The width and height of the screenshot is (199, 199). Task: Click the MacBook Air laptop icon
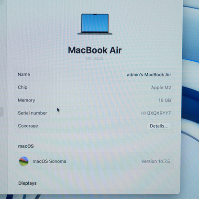point(95,24)
